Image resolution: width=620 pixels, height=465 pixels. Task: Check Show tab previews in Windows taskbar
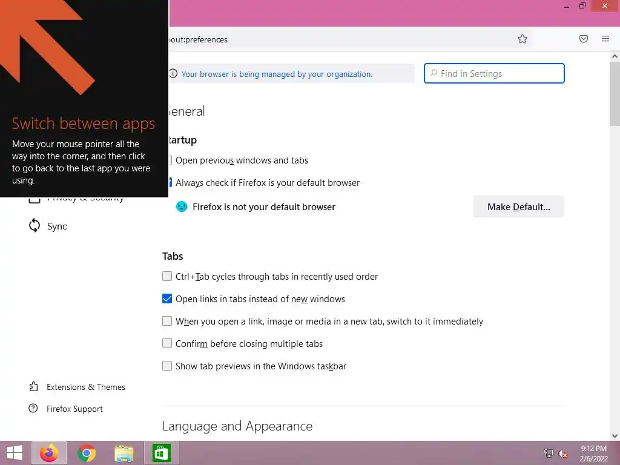click(167, 366)
